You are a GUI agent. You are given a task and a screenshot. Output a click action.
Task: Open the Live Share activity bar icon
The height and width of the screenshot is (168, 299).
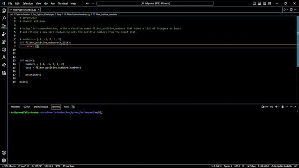(4, 65)
